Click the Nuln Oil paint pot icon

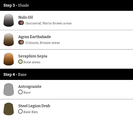[9, 20]
